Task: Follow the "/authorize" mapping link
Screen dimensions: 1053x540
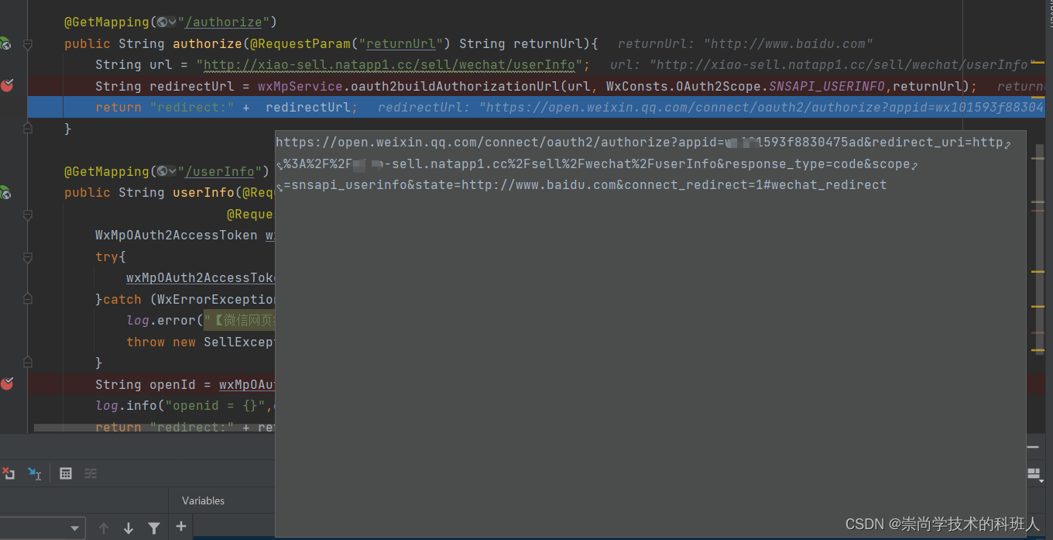Action: 223,22
